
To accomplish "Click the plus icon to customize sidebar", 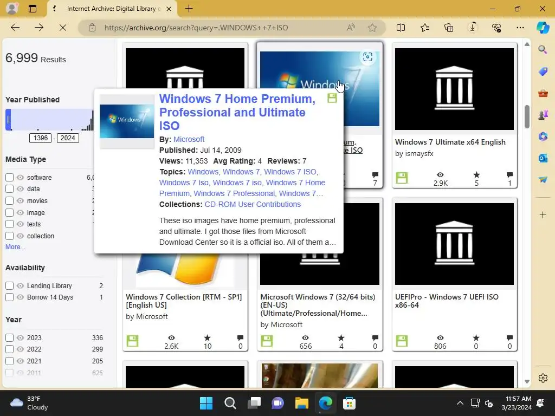I will pyautogui.click(x=543, y=214).
